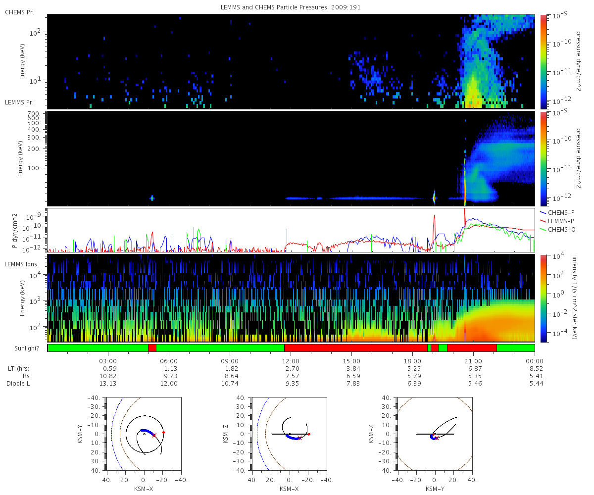This screenshot has height=495, width=594.
Task: Select the 'CHEMS Pr.' panel label
Action: 19,12
